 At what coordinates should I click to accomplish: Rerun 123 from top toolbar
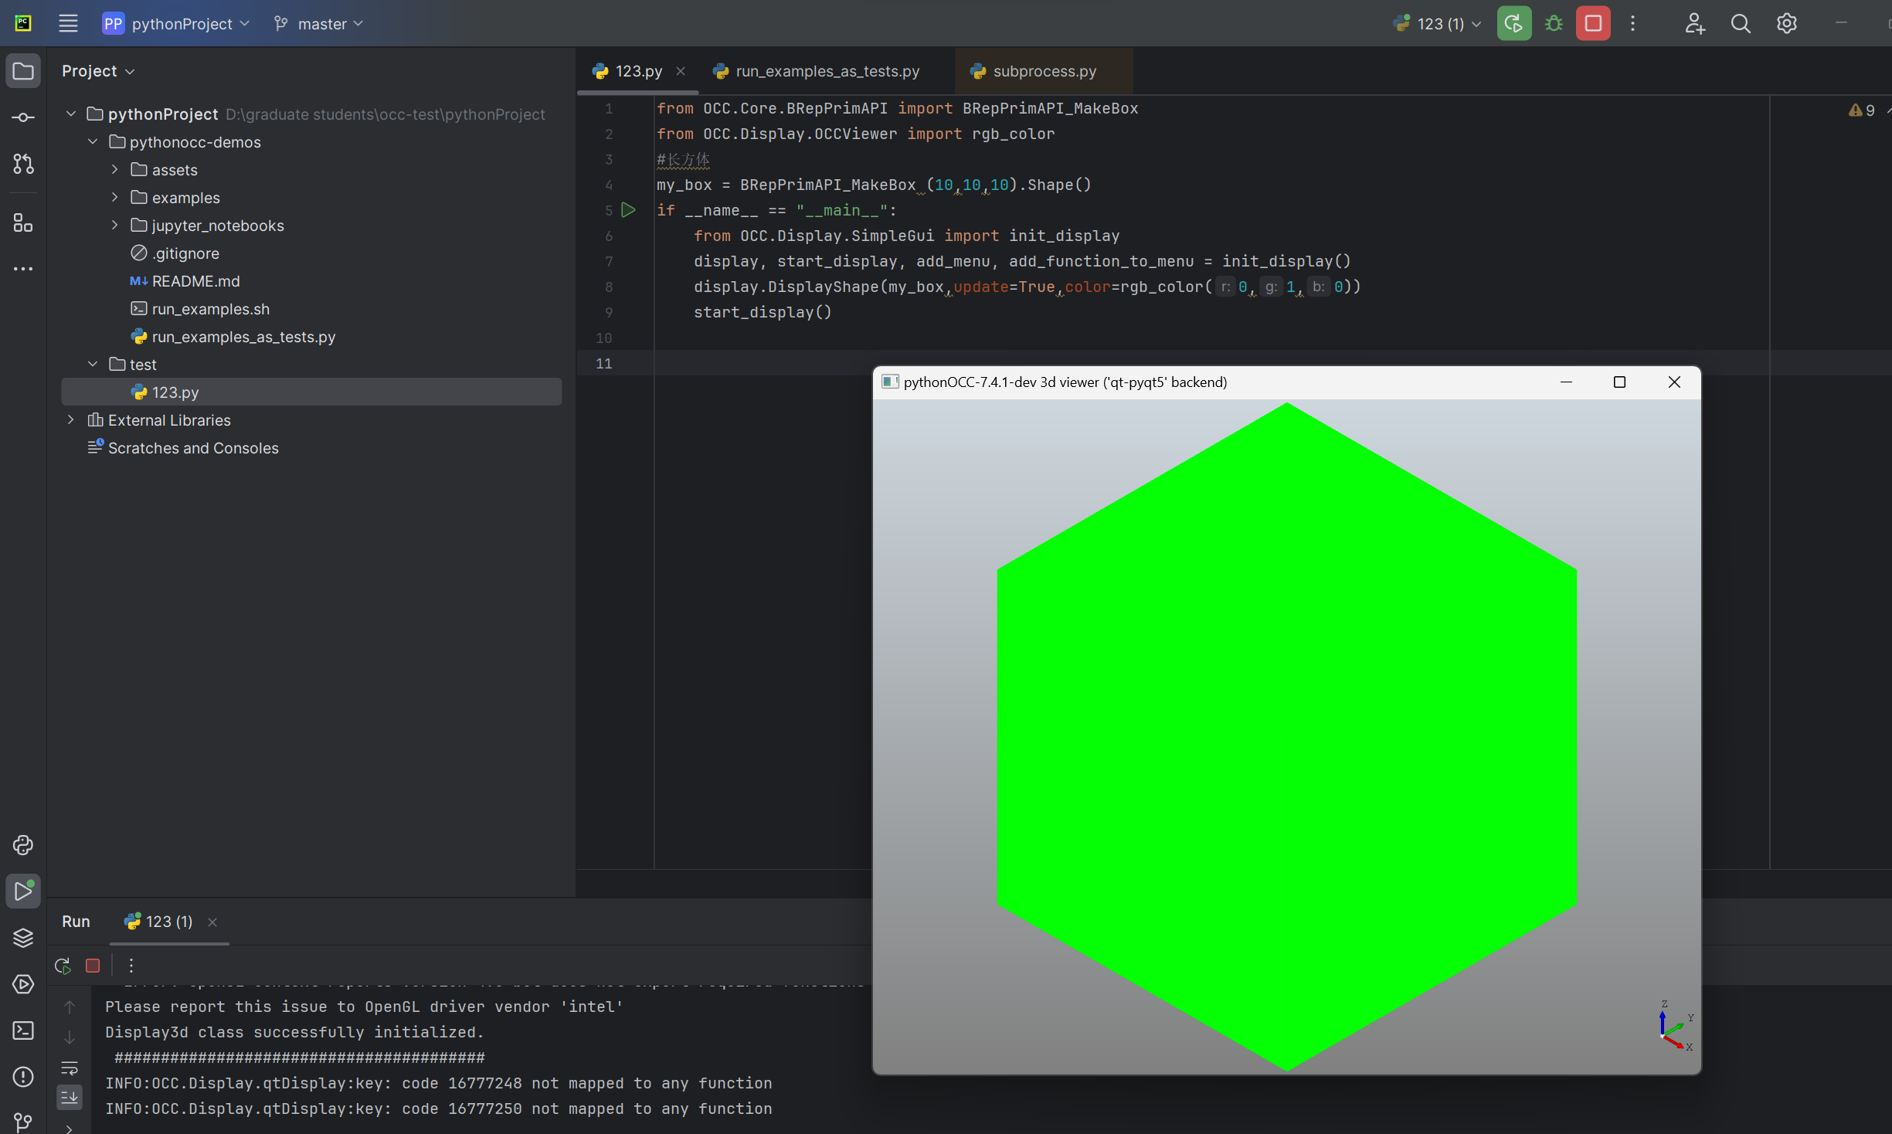1514,23
